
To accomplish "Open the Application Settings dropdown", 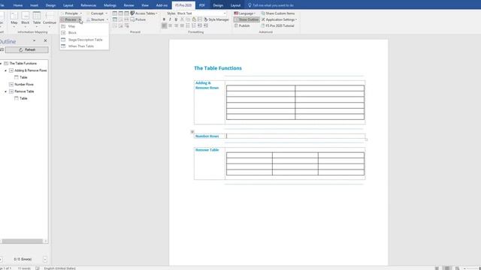I will click(279, 19).
